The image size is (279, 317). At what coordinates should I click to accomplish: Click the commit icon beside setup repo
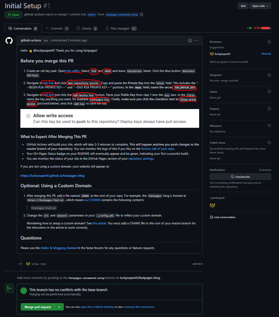coord(20,264)
